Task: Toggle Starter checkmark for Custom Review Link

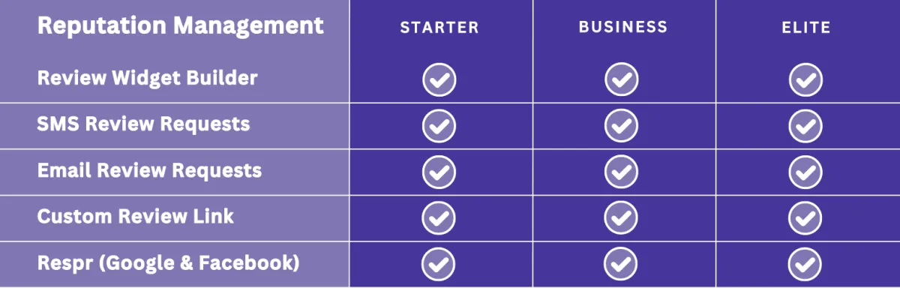Action: 439,218
